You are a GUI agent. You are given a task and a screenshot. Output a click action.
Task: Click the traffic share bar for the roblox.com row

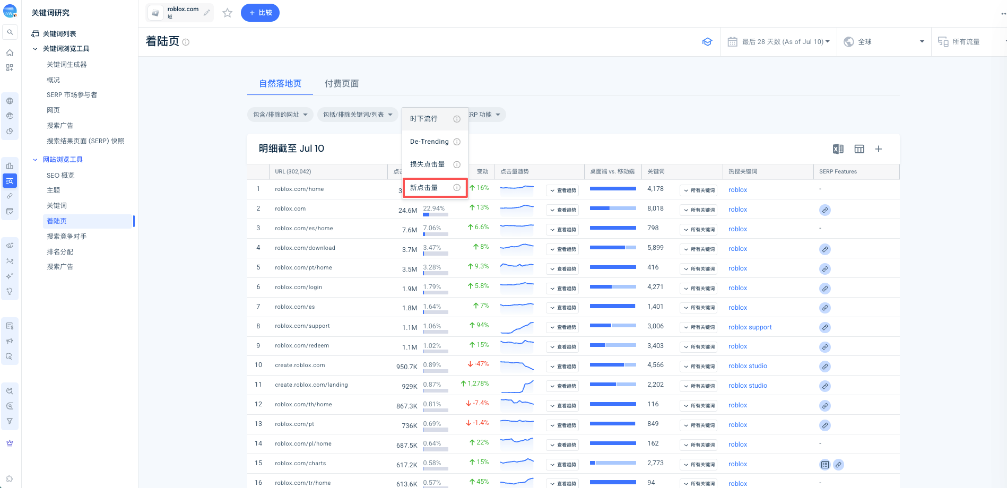click(x=436, y=215)
